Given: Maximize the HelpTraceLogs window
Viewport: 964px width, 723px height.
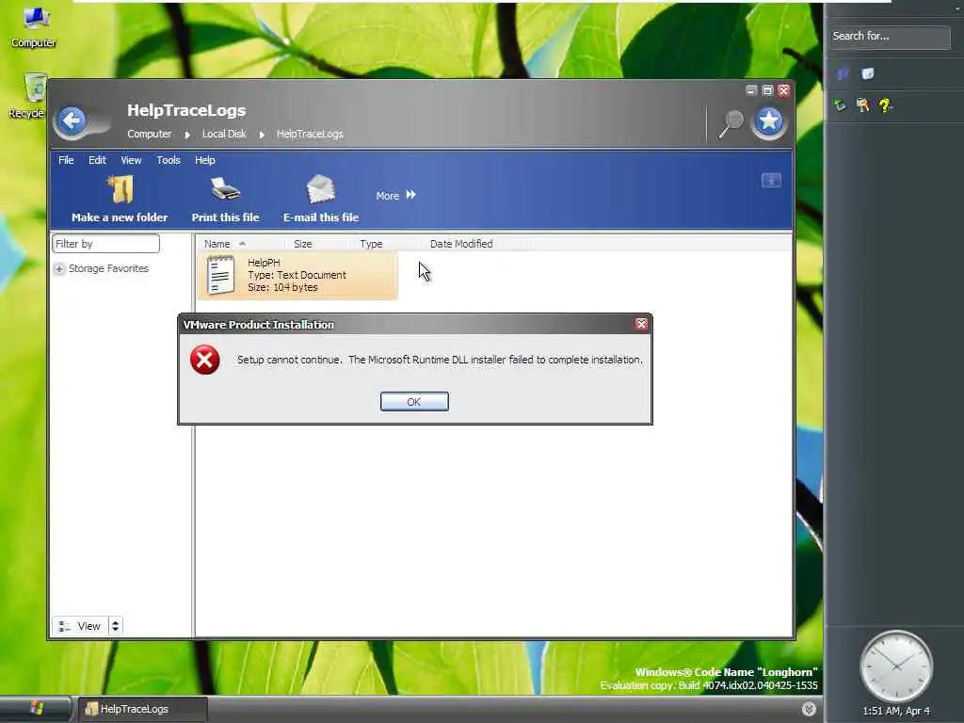Looking at the screenshot, I should 767,90.
